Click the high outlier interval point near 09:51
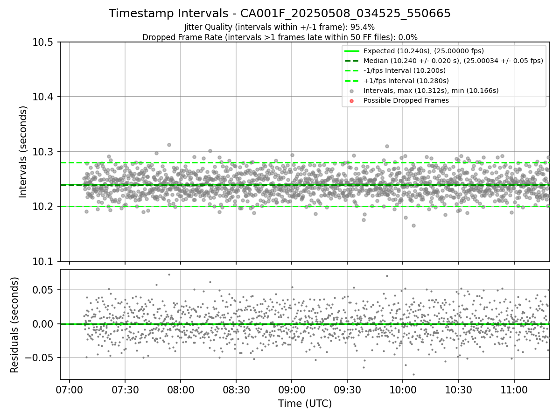 (387, 146)
